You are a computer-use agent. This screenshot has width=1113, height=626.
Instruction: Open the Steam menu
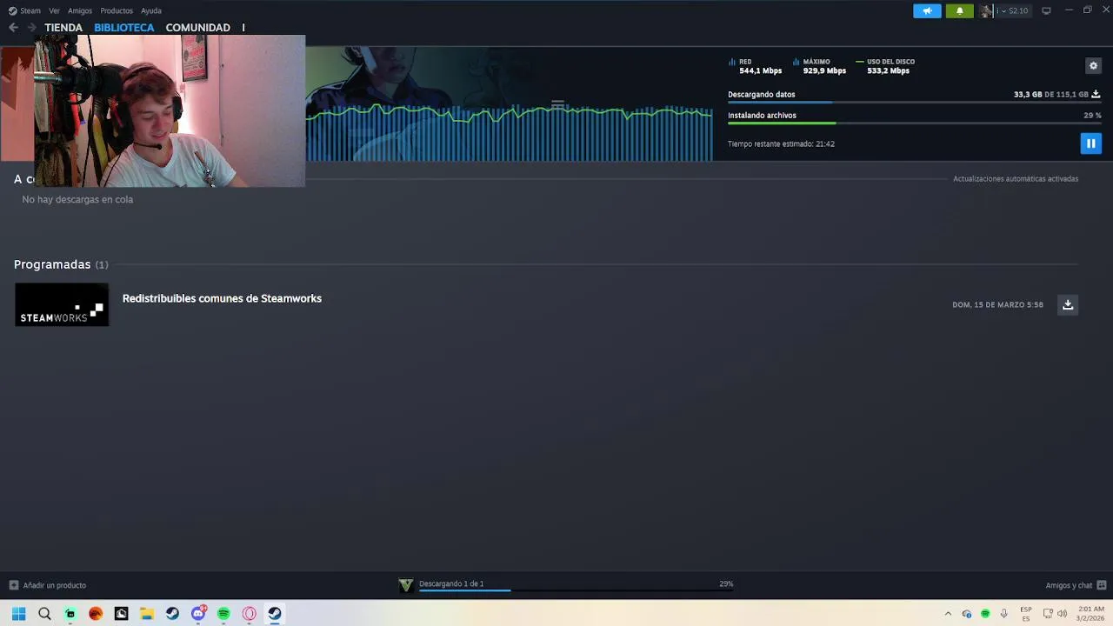click(30, 10)
